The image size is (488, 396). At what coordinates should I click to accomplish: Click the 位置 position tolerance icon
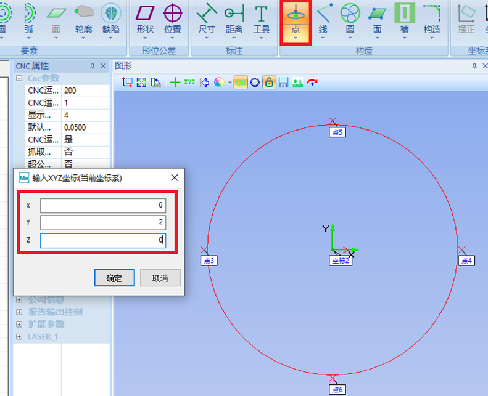[x=173, y=17]
